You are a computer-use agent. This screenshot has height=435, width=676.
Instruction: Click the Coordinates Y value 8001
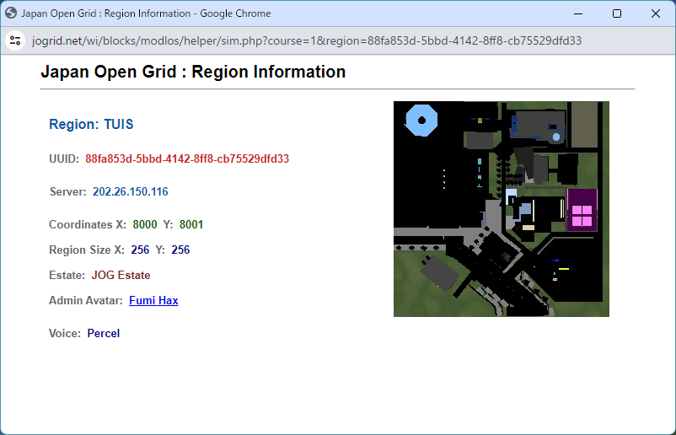tap(191, 225)
